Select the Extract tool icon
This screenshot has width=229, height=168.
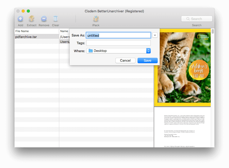click(x=31, y=18)
